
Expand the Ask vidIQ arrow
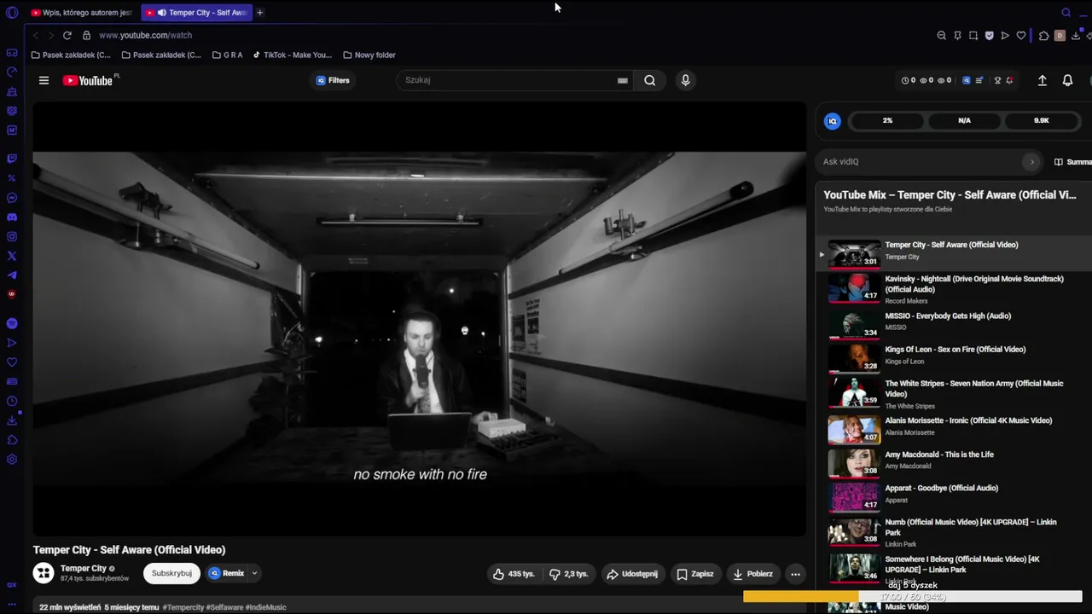point(1031,162)
